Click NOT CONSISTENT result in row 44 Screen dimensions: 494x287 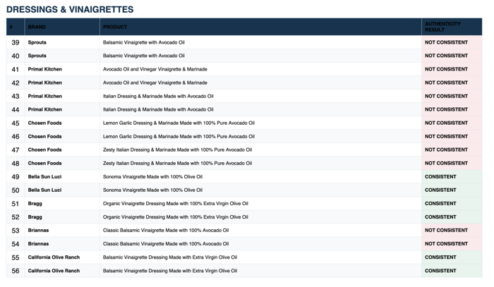(x=446, y=109)
